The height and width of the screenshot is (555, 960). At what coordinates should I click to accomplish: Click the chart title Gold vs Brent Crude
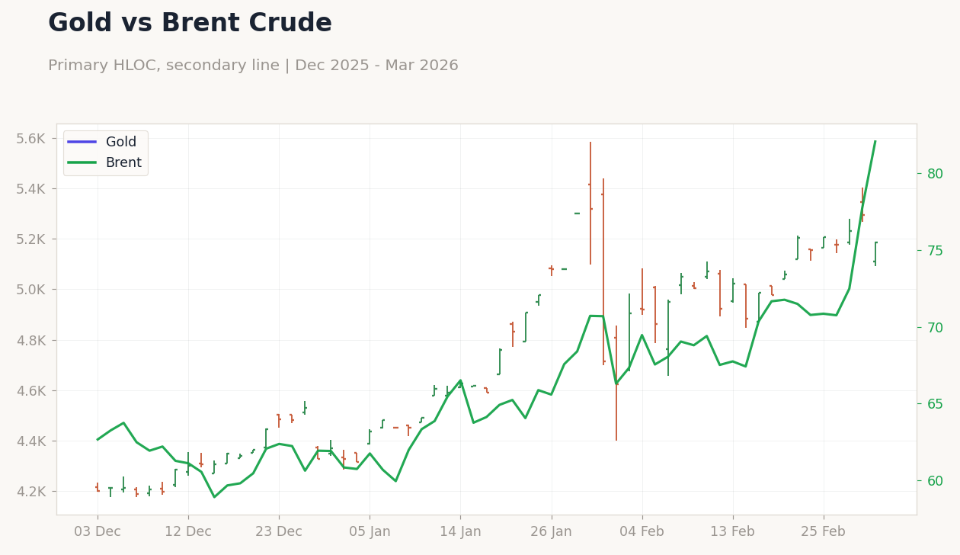(190, 24)
